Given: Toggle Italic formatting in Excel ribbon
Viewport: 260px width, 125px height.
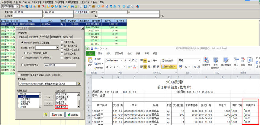Looking at the screenshot, I should click(111, 67).
